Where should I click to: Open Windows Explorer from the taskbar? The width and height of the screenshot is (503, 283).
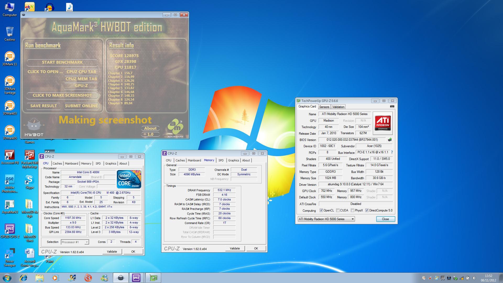(40, 278)
